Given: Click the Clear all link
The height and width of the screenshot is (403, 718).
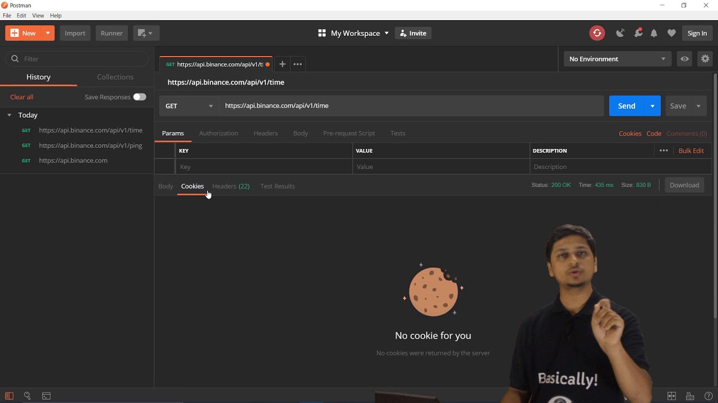Looking at the screenshot, I should [x=22, y=97].
